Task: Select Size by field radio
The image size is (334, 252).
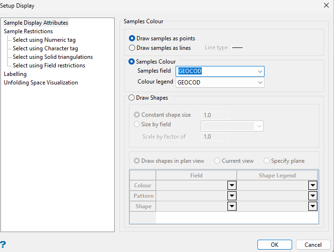Action: tap(137, 124)
